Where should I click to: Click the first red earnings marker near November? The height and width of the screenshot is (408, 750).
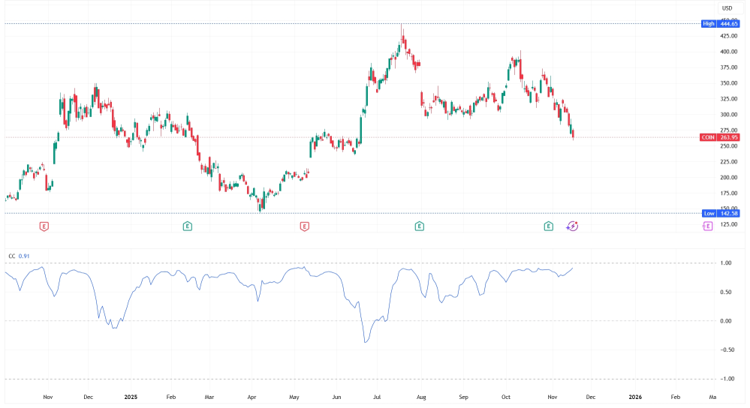click(44, 226)
